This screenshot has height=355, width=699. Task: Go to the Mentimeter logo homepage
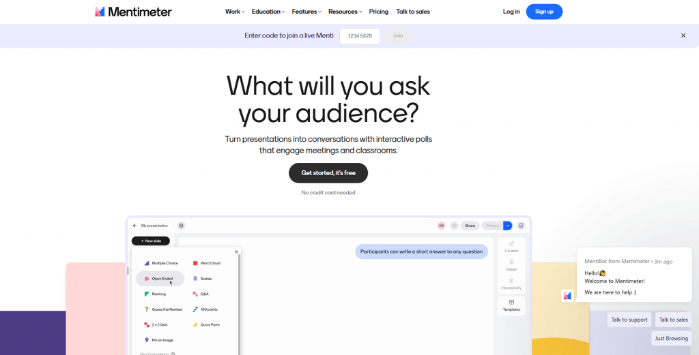coord(133,12)
